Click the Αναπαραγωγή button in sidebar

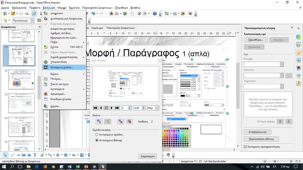click(257, 132)
